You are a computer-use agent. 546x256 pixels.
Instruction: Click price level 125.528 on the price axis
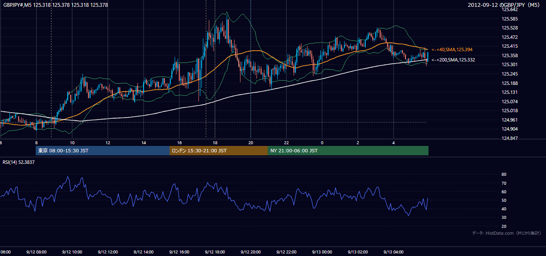coord(509,28)
